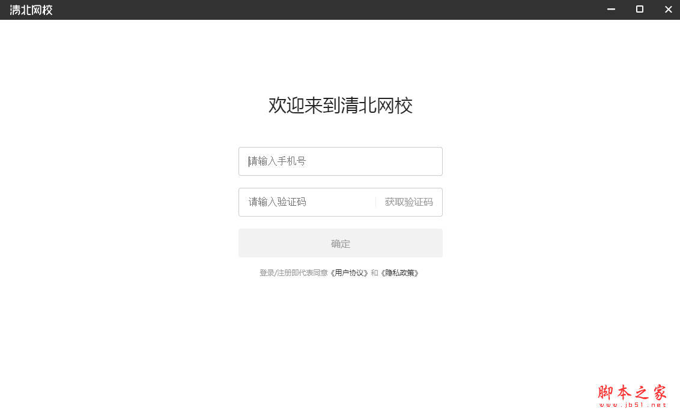Click the 登录/注册即代表同意 notice text
The height and width of the screenshot is (417, 680).
(x=294, y=273)
